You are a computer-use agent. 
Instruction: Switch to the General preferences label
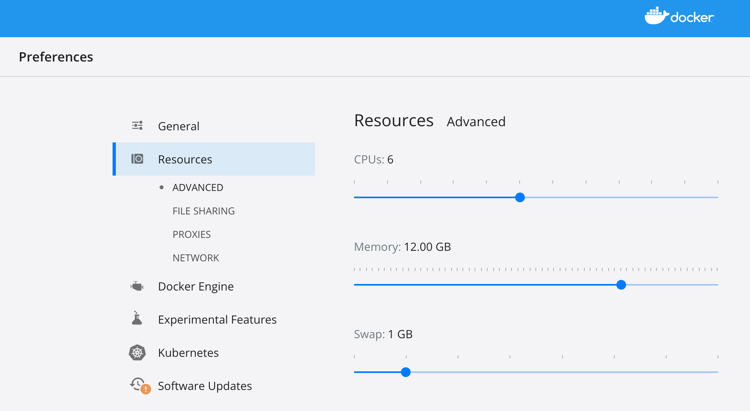pos(179,126)
